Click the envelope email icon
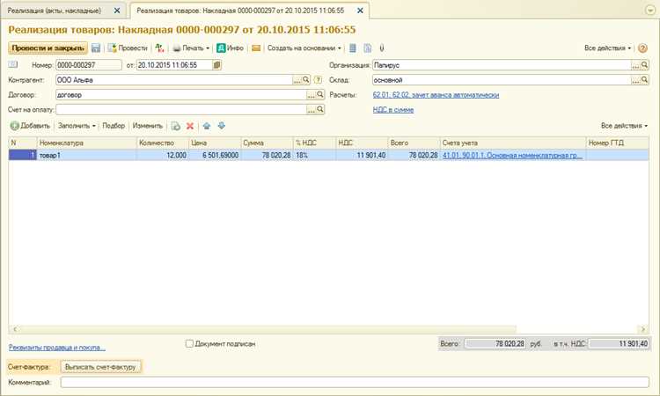The height and width of the screenshot is (396, 660). [256, 48]
